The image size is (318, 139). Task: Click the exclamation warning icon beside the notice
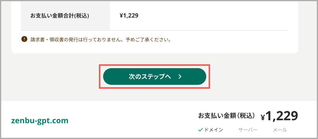coord(24,39)
